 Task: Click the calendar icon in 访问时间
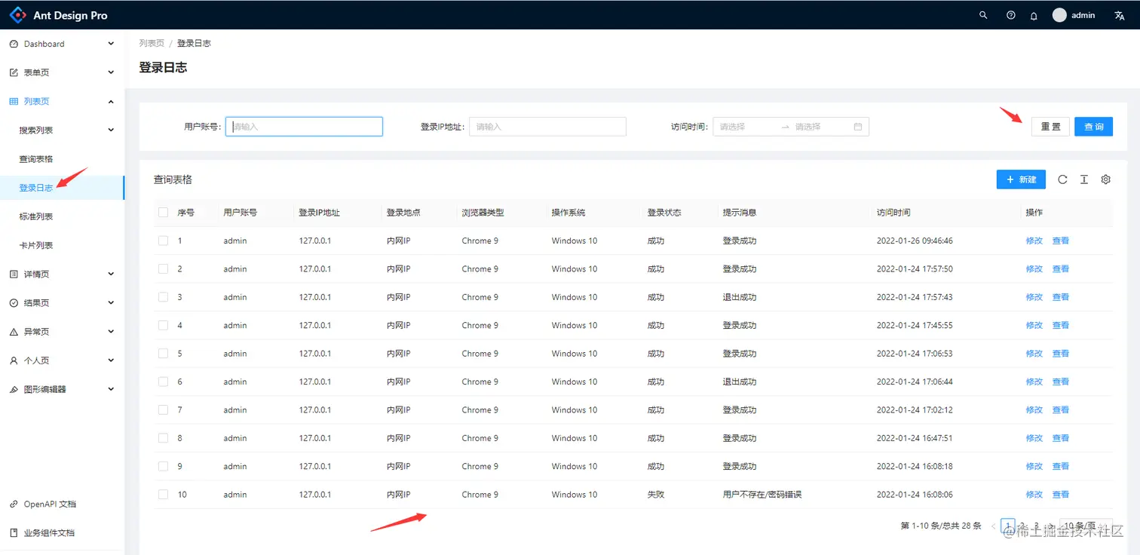(858, 127)
